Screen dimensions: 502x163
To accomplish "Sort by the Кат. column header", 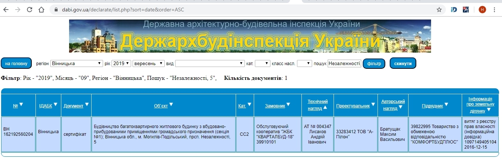I will 242,106.
